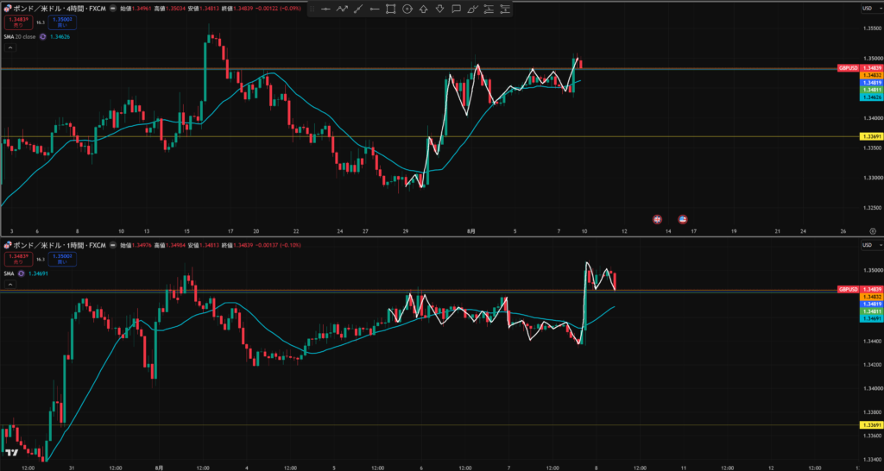
Task: Click the SMA value 1.34691 in legend
Action: coord(38,273)
